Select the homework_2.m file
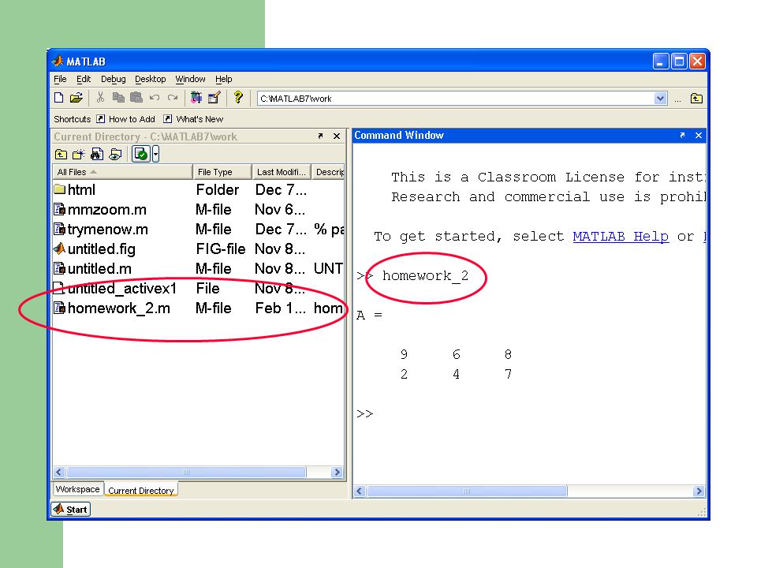Image resolution: width=757 pixels, height=568 pixels. click(x=198, y=308)
